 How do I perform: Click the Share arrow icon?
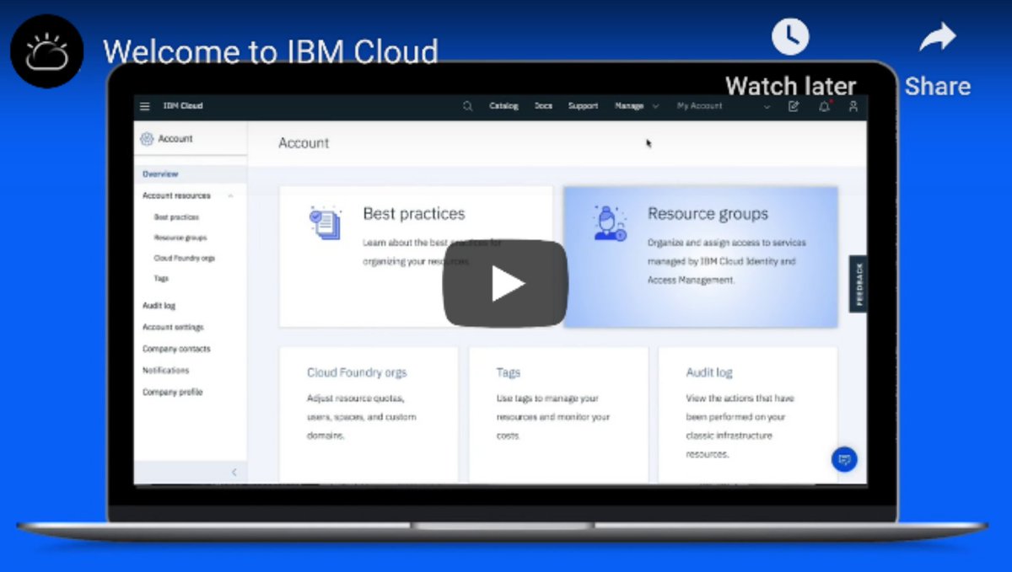pos(937,37)
